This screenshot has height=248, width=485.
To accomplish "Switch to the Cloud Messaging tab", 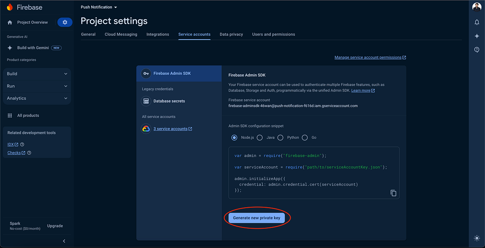I will tap(120, 34).
